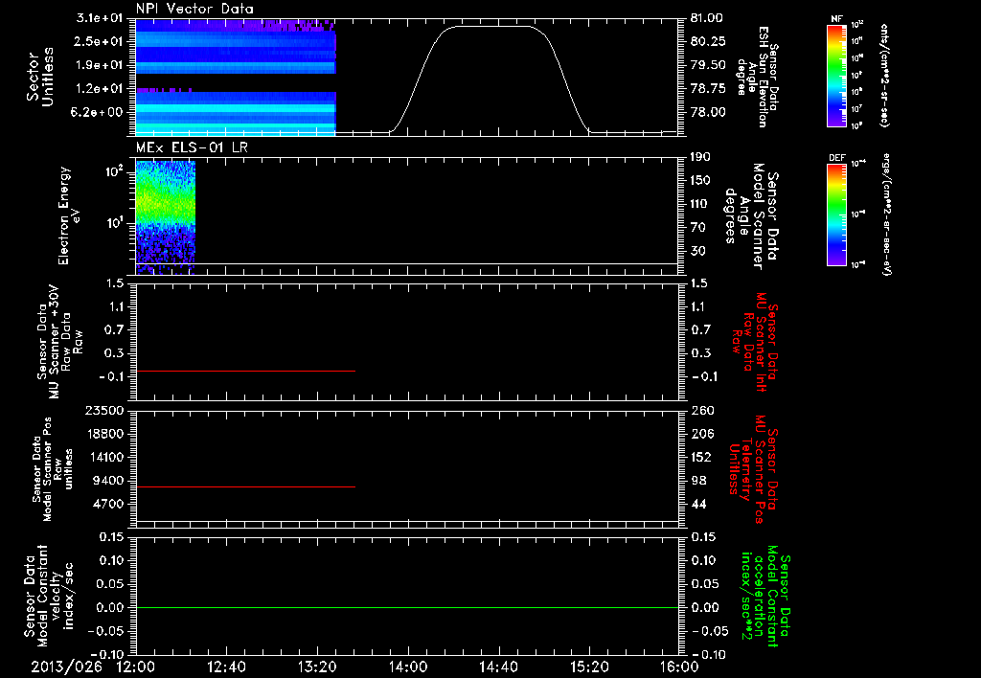
Task: Click the 44 telemetry tick value
Action: [x=698, y=504]
